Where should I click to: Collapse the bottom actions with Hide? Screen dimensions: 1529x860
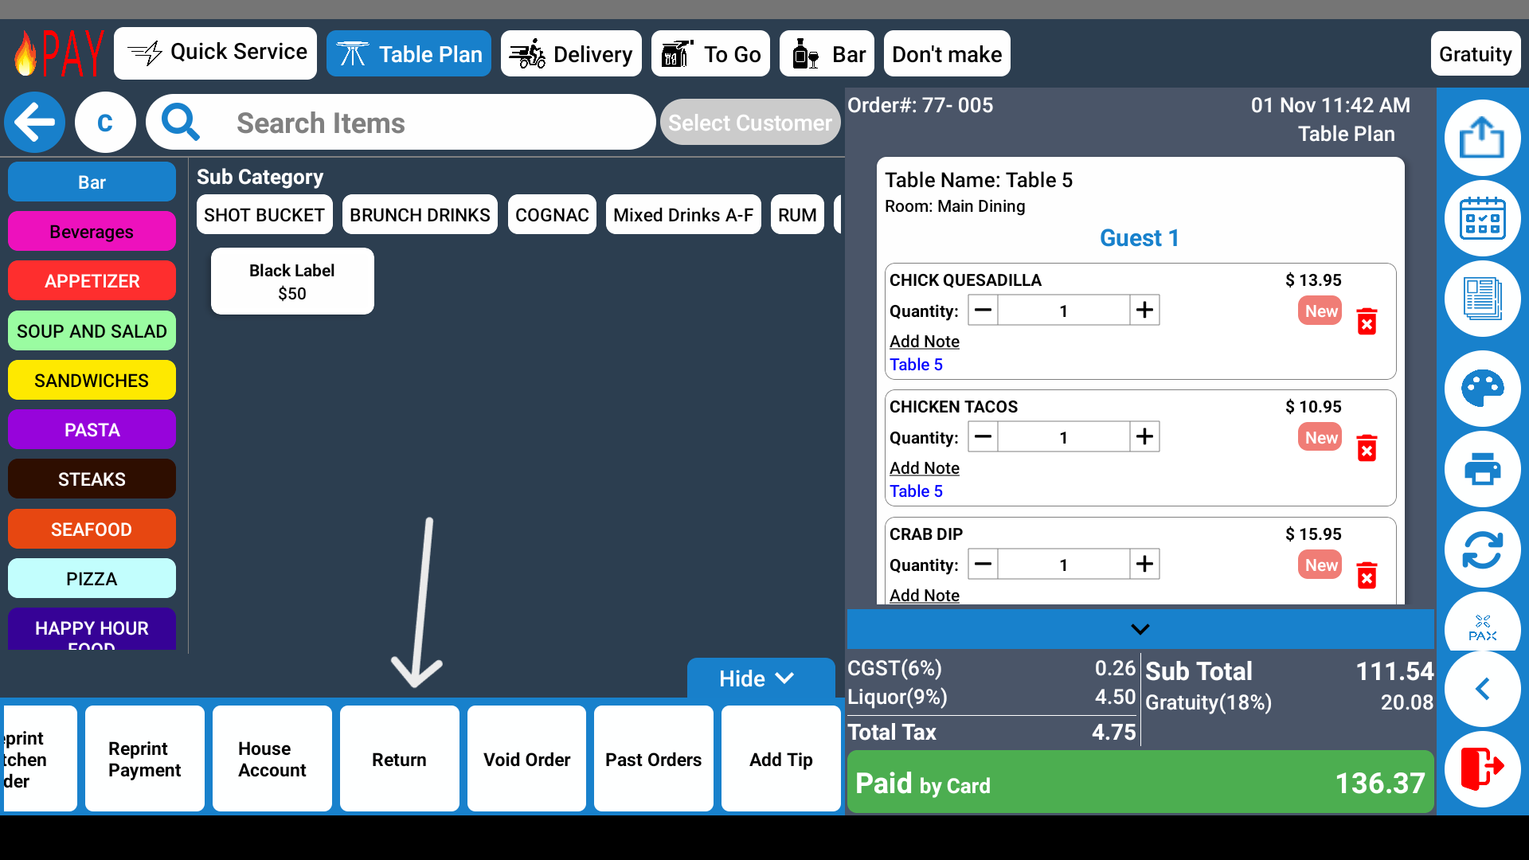pyautogui.click(x=757, y=678)
